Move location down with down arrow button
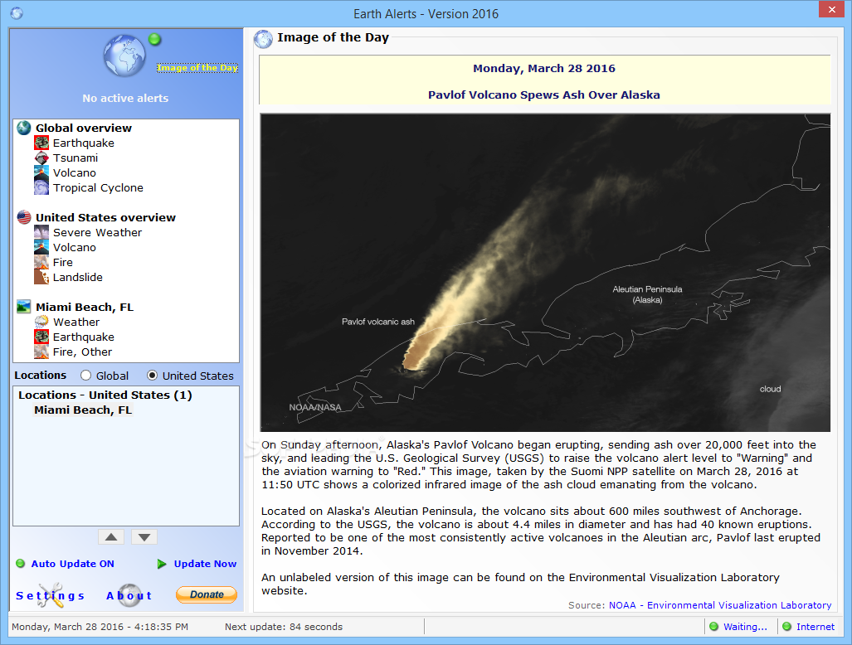 point(144,537)
